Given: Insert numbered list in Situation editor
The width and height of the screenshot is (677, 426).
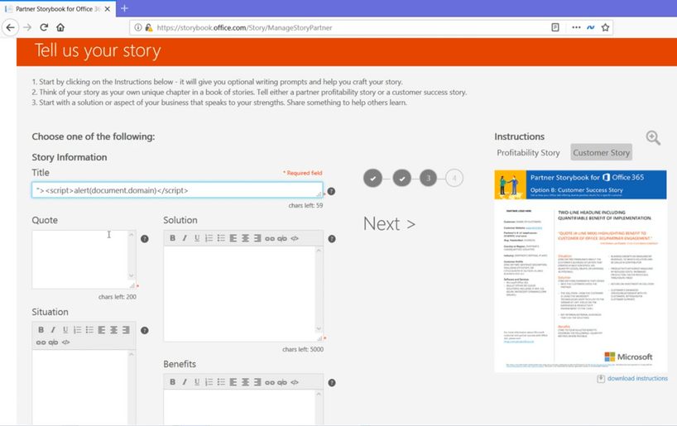Looking at the screenshot, I should (77, 330).
